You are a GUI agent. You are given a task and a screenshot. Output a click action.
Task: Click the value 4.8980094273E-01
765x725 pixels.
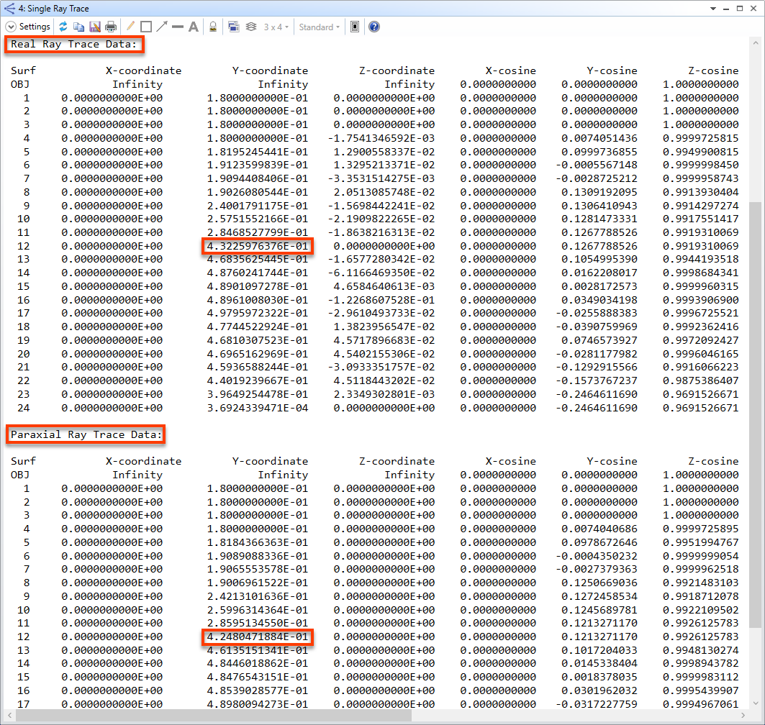point(257,705)
